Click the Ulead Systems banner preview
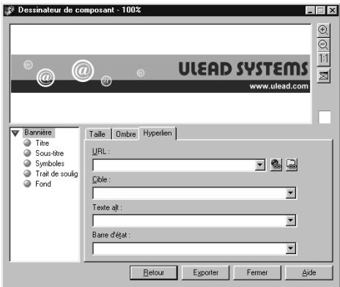 160,74
